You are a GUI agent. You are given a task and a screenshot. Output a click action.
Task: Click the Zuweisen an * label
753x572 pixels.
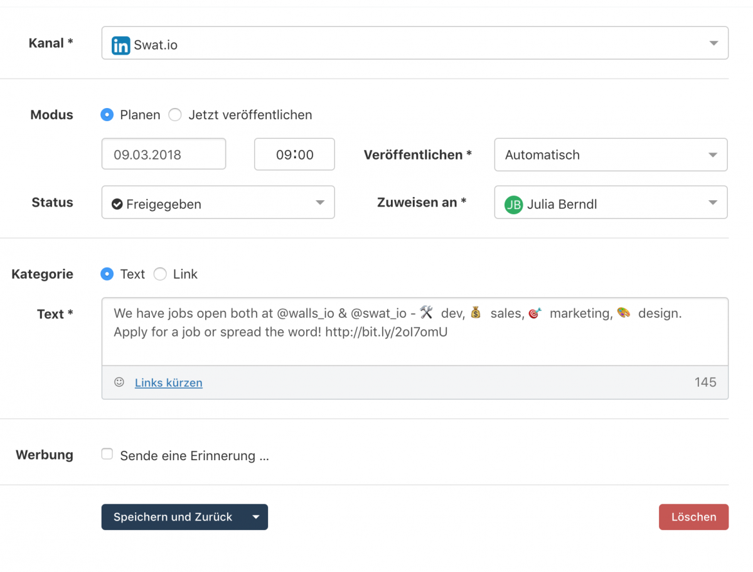422,202
